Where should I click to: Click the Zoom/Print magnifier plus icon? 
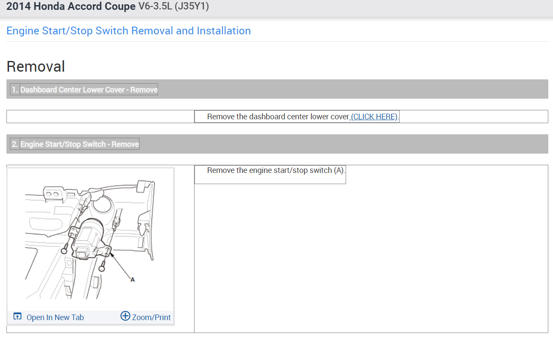click(x=125, y=316)
